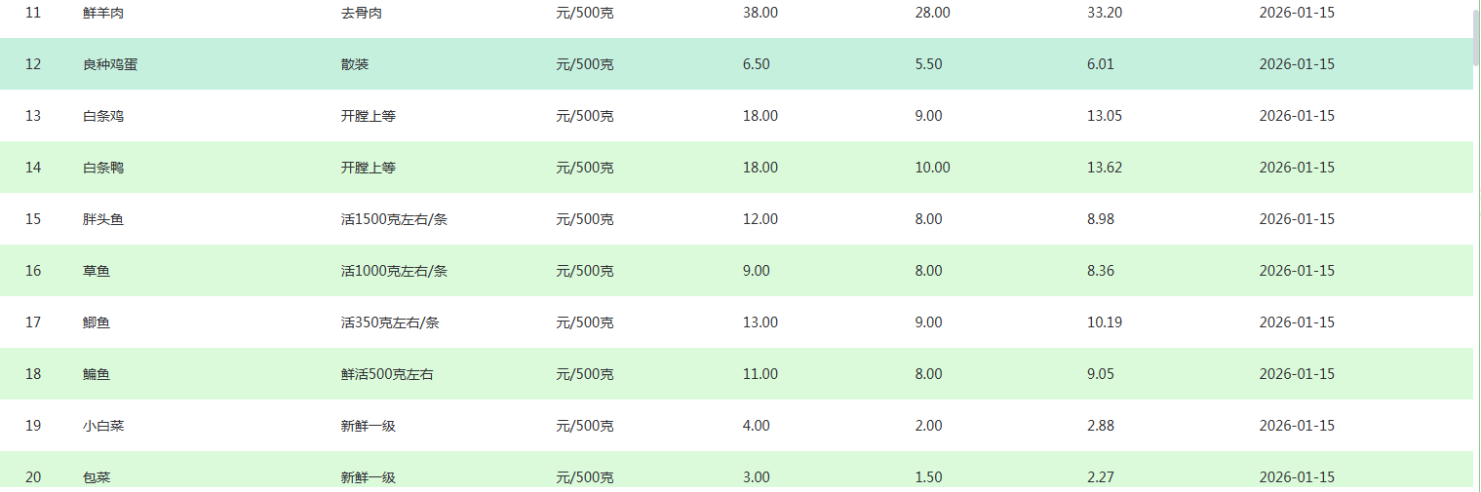Click the 白条鸡 product name

click(103, 116)
